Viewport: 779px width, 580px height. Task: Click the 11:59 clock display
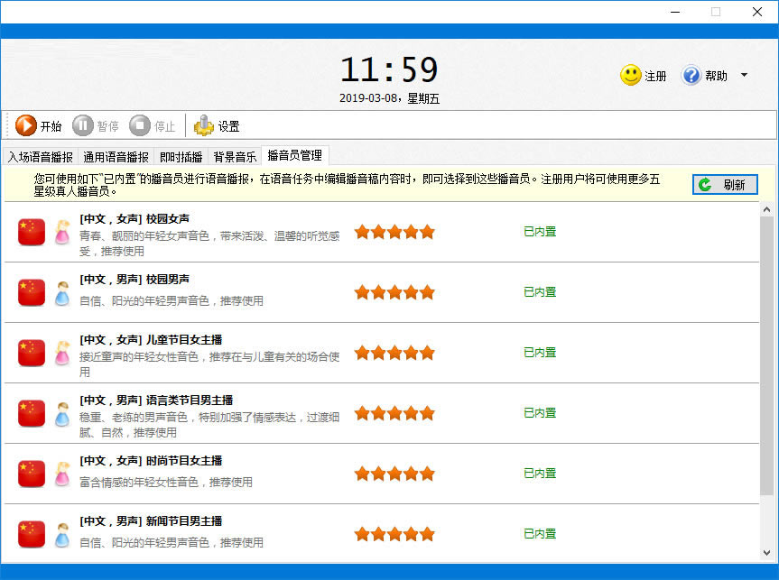[x=389, y=69]
